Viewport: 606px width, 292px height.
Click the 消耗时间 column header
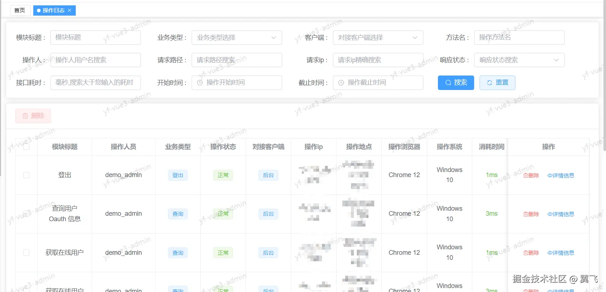tap(492, 147)
